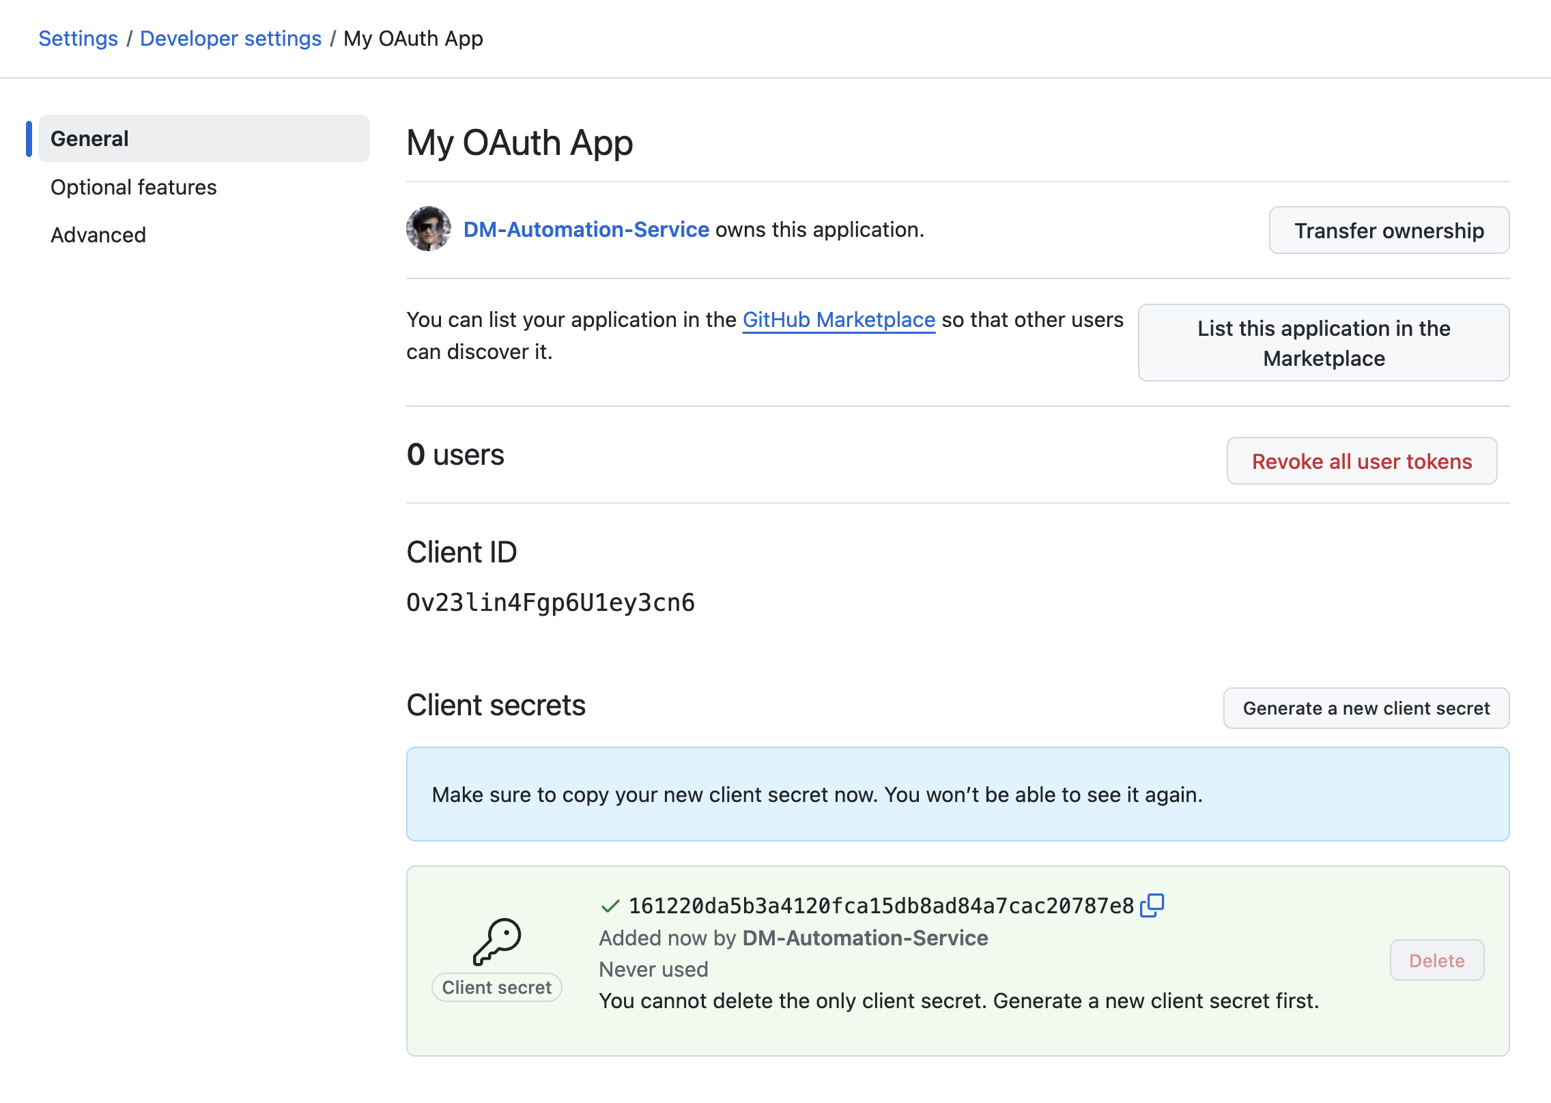Navigate to Developer settings breadcrumb
Image resolution: width=1551 pixels, height=1103 pixels.
click(230, 39)
